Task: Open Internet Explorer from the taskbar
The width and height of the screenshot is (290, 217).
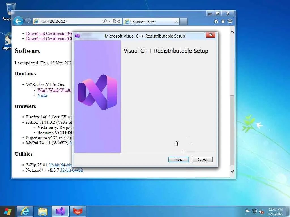Action: point(25,211)
